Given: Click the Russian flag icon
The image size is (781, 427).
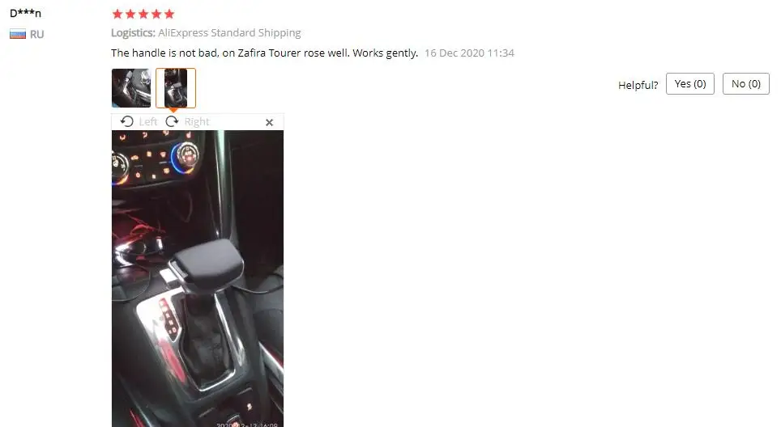Looking at the screenshot, I should point(18,34).
